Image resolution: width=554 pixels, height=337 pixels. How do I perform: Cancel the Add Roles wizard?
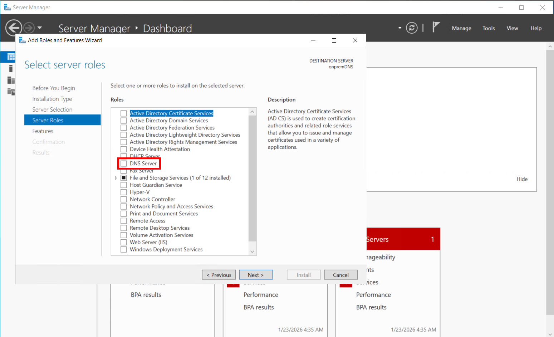pos(341,275)
